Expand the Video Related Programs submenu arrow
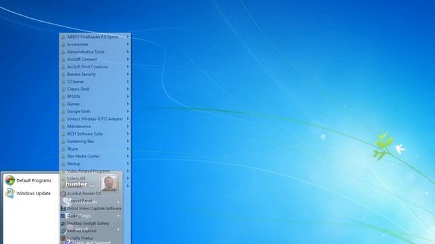The width and height of the screenshot is (435, 244). click(x=128, y=171)
